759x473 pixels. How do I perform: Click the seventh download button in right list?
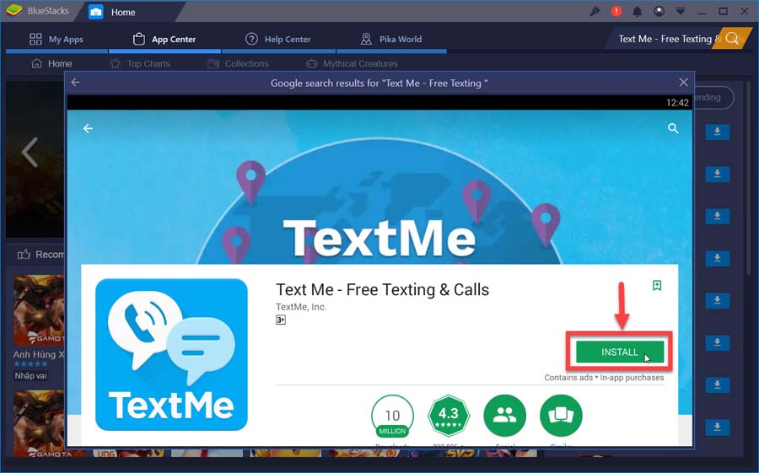click(x=718, y=384)
